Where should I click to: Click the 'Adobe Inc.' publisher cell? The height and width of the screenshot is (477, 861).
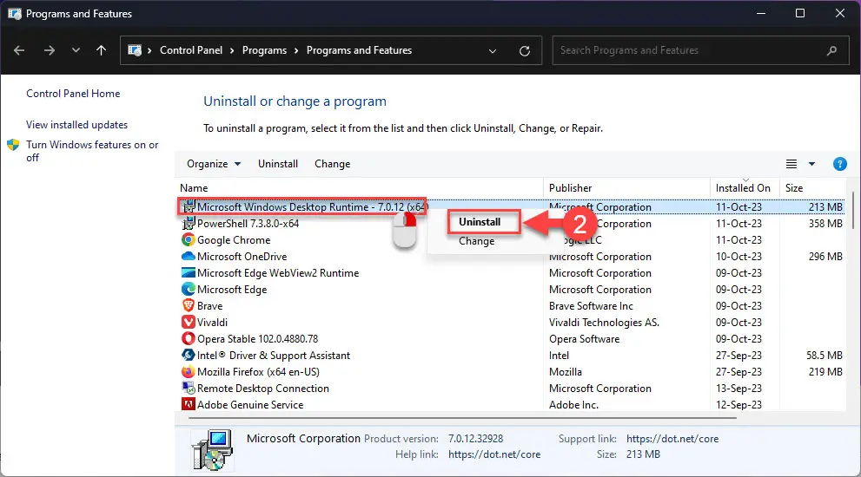click(x=573, y=405)
